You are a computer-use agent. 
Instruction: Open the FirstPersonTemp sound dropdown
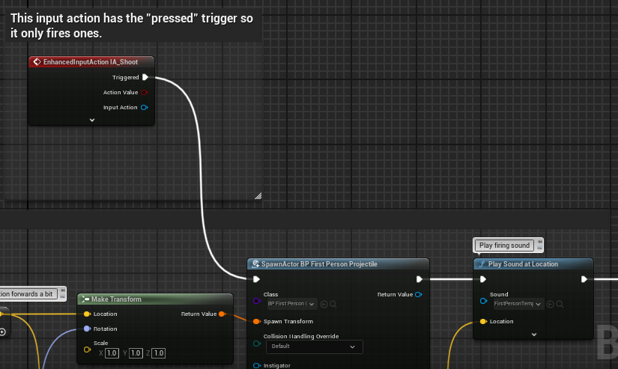point(518,304)
